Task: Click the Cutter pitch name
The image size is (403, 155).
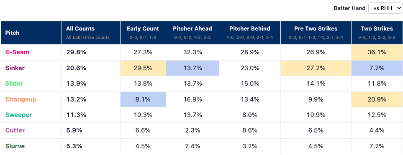Action: (x=15, y=131)
